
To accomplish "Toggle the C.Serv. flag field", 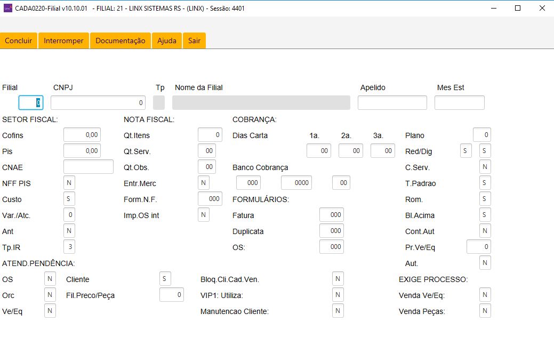I will pyautogui.click(x=485, y=166).
